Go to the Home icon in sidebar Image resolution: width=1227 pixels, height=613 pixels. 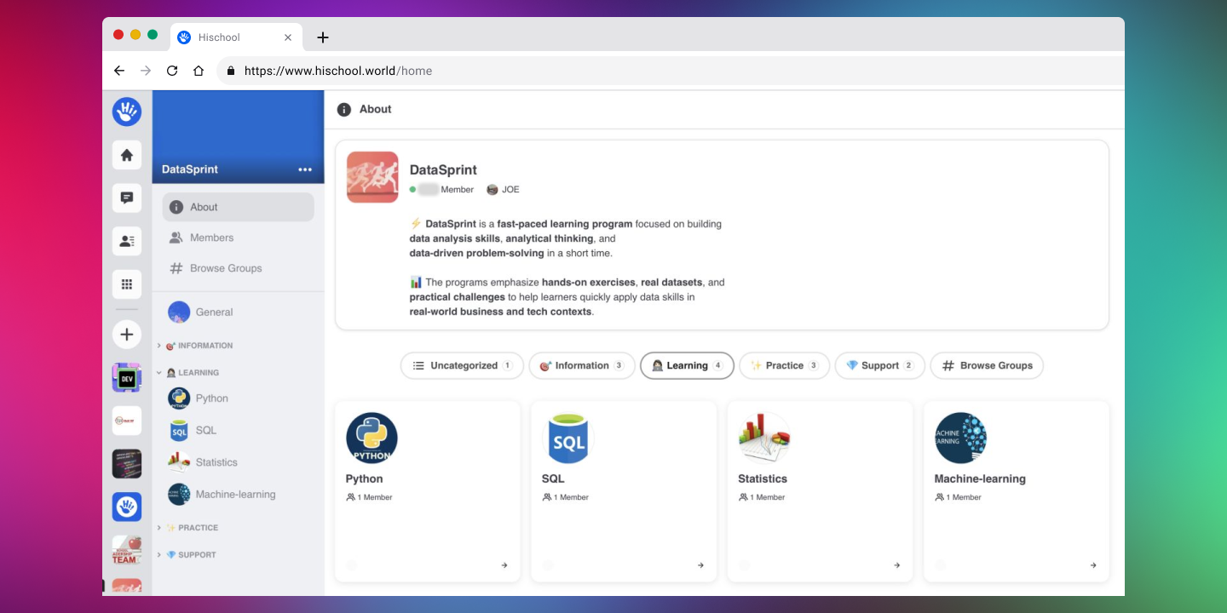(127, 155)
